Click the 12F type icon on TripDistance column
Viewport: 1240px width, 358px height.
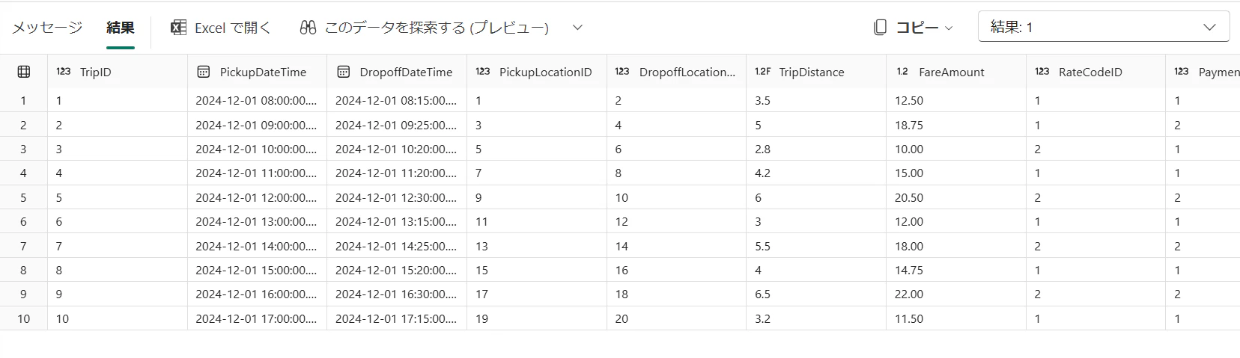[762, 72]
